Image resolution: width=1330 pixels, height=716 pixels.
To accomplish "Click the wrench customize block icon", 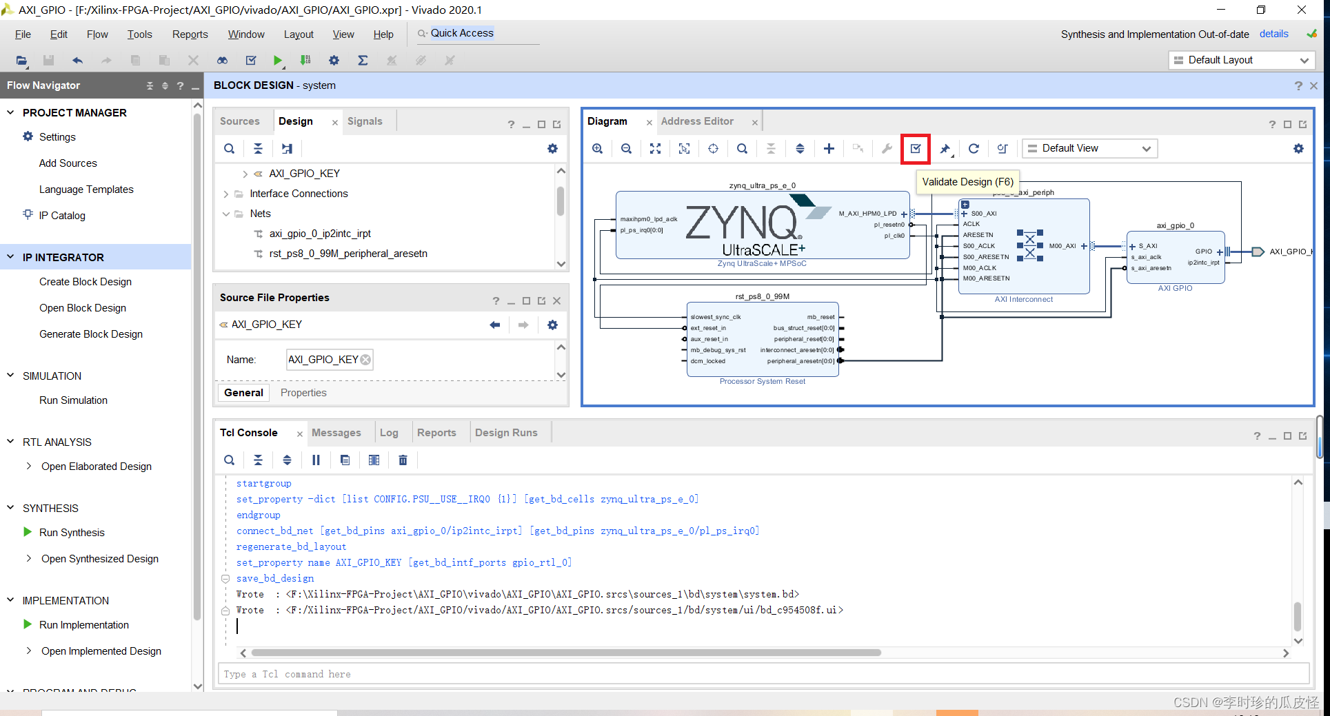I will pyautogui.click(x=887, y=148).
